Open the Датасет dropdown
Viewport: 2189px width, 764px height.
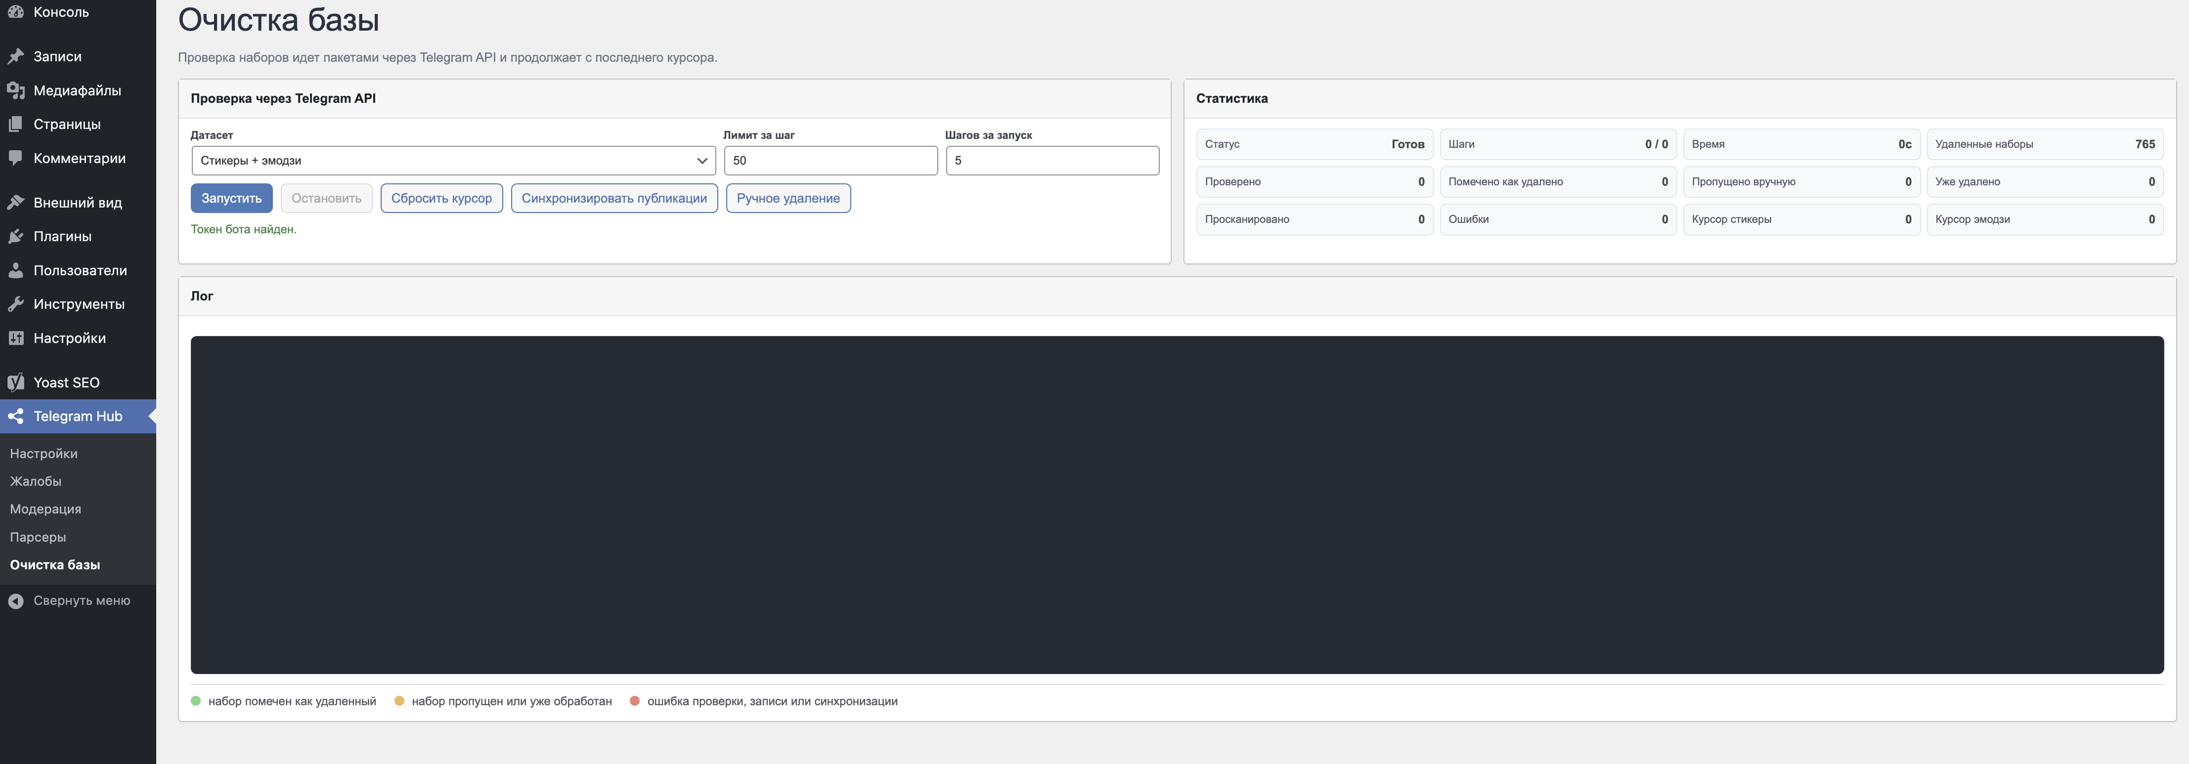(453, 161)
